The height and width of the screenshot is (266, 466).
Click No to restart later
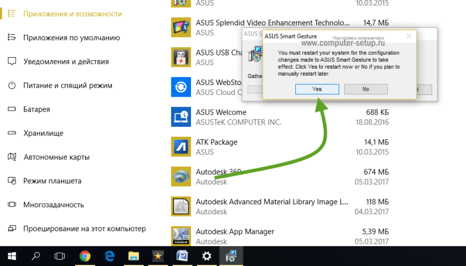tap(366, 89)
